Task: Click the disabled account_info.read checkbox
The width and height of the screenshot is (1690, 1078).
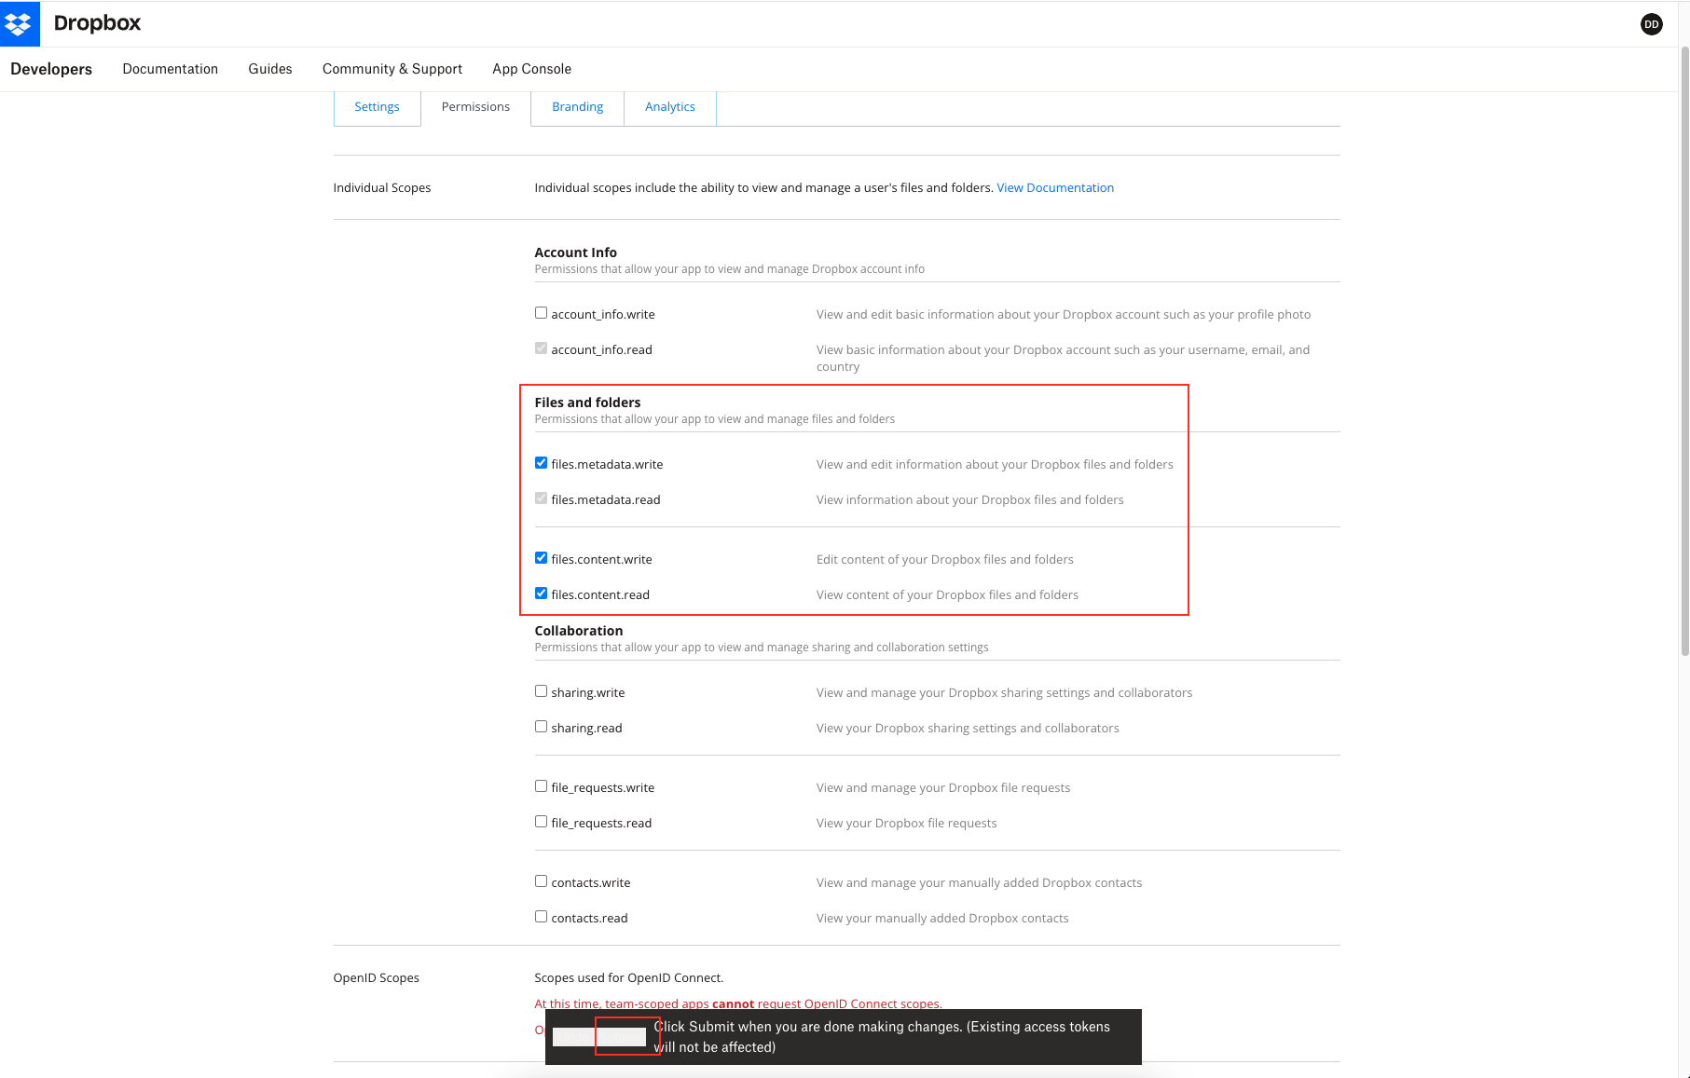Action: click(541, 348)
